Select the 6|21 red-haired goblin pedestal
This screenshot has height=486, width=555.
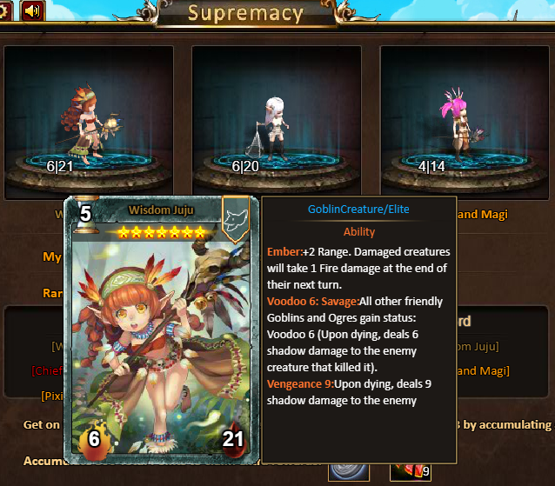pos(89,123)
